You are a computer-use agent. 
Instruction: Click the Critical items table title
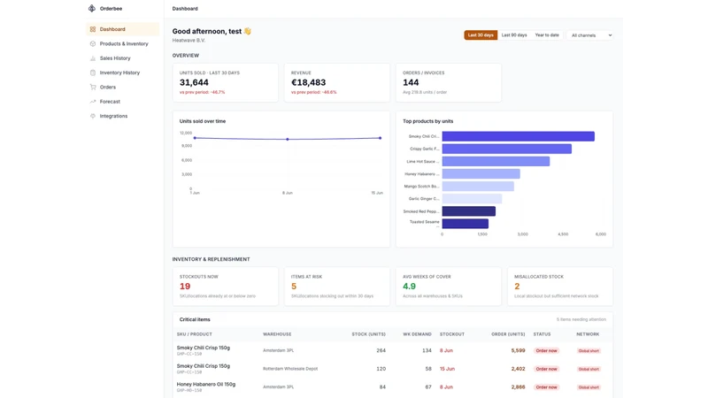[195, 319]
